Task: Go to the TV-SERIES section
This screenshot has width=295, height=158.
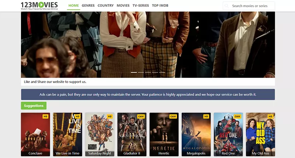Action: click(141, 6)
